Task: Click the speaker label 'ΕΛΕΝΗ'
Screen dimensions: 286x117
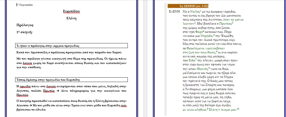Action: [174, 11]
